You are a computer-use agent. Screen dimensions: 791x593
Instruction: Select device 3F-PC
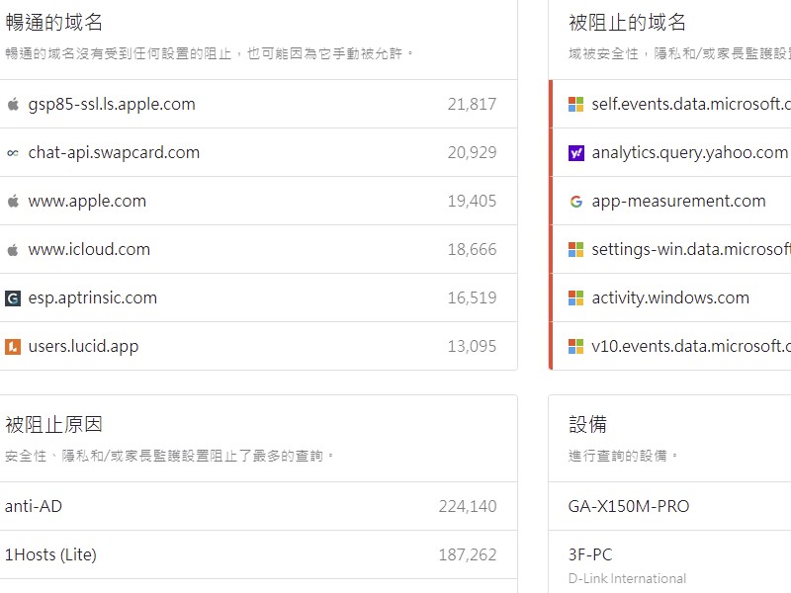(x=590, y=554)
